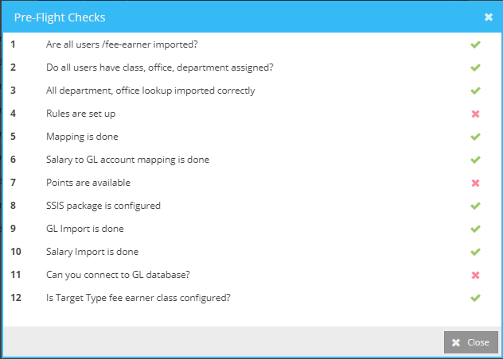The image size is (503, 359).
Task: Select the 'Rules are set up' check text
Action: coord(81,114)
